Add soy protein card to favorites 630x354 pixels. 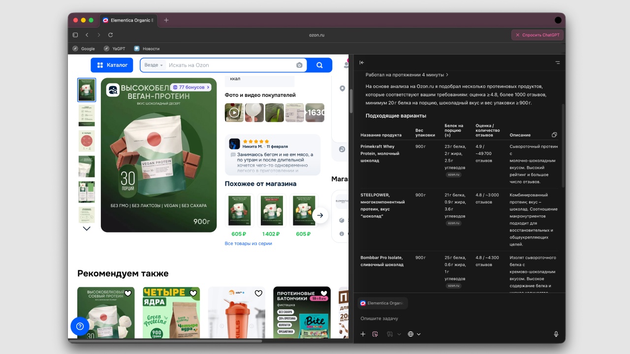click(x=128, y=294)
